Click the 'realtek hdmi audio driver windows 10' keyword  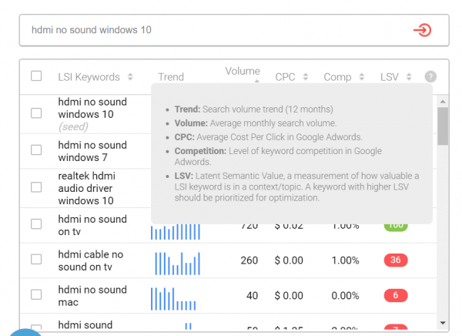[x=86, y=188]
